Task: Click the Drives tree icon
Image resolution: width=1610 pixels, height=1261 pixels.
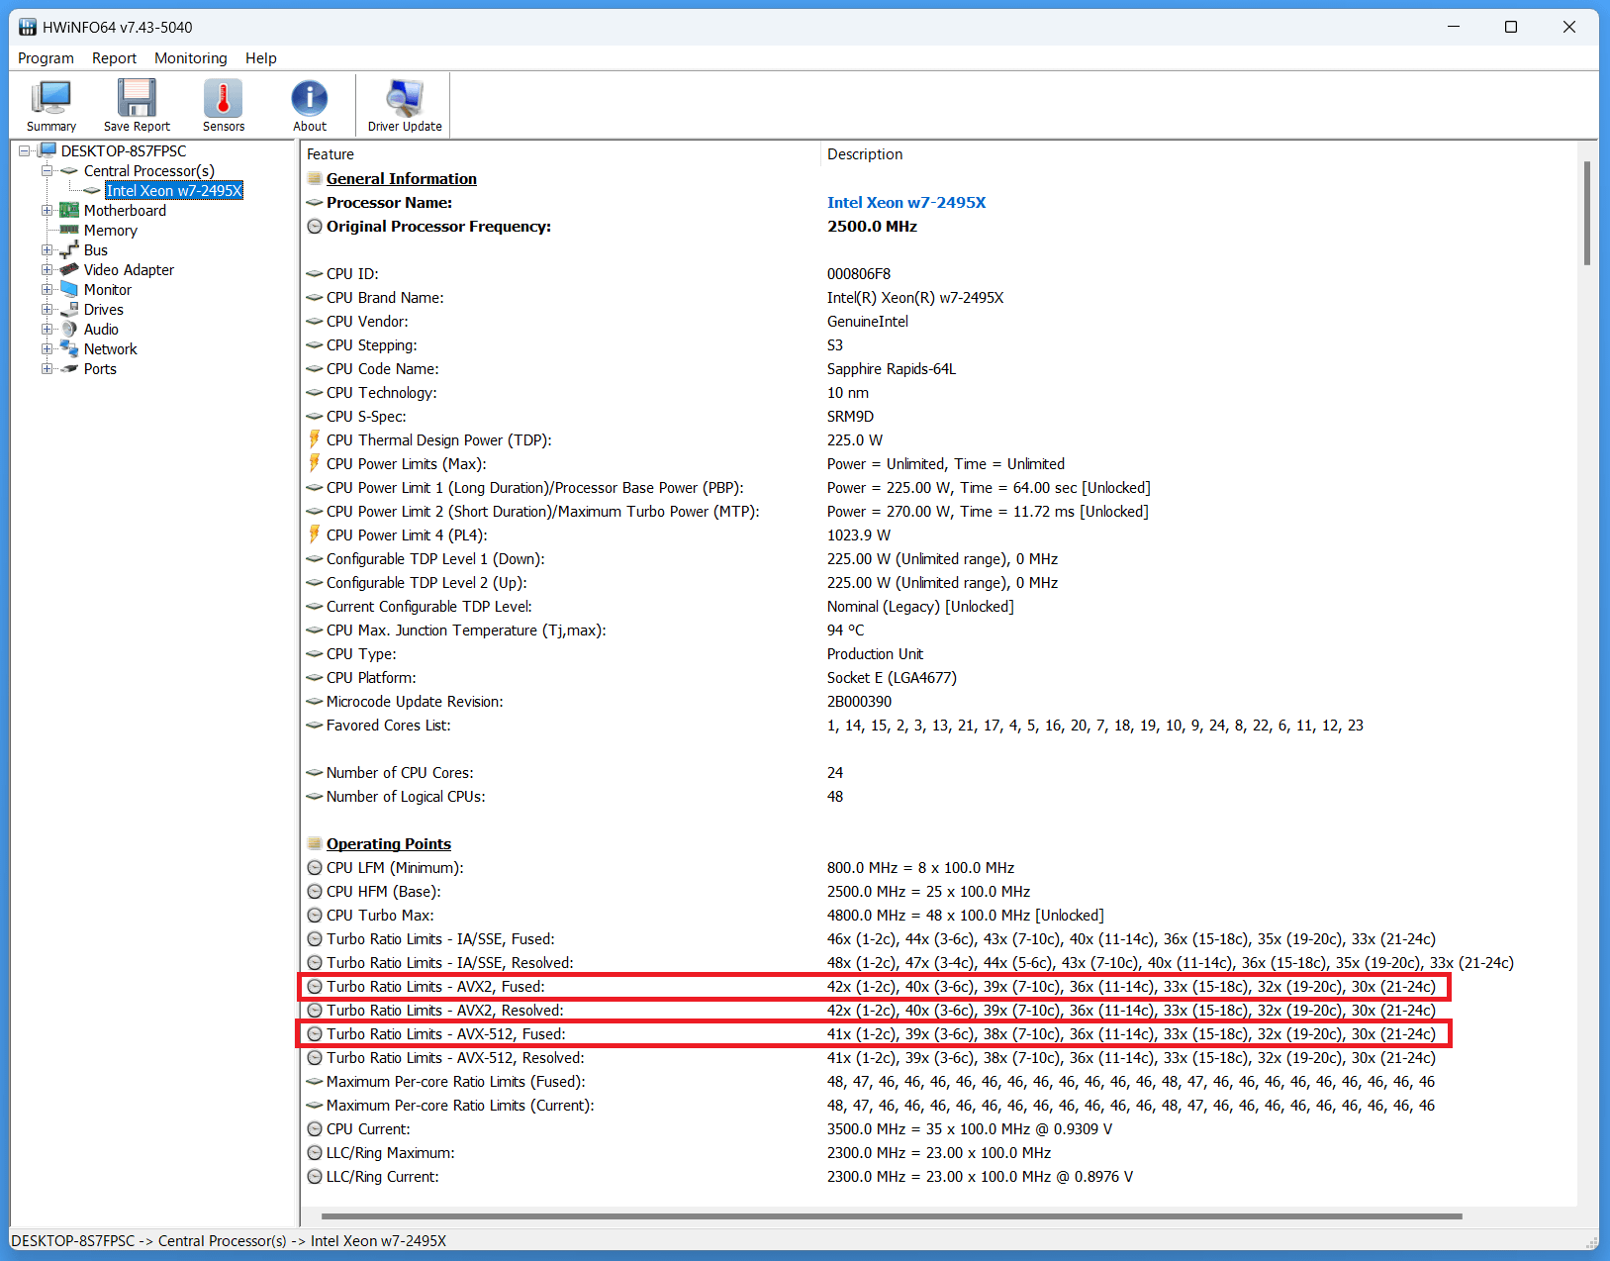Action: 69,309
